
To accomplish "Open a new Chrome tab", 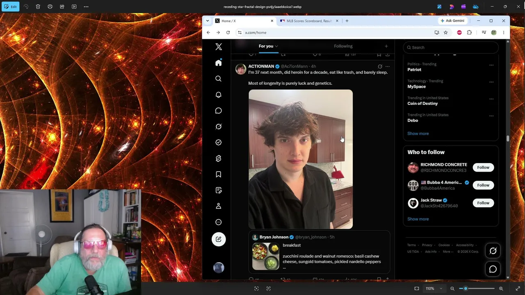I will (347, 21).
